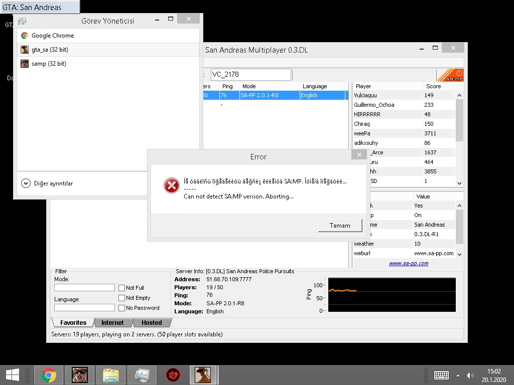
Task: Select the SA-PP 2.0.1-R8 server row
Action: [275, 95]
